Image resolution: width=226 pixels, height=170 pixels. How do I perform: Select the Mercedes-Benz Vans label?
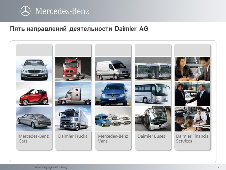click(112, 138)
